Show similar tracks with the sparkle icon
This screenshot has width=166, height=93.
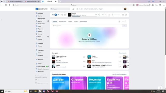click(103, 15)
